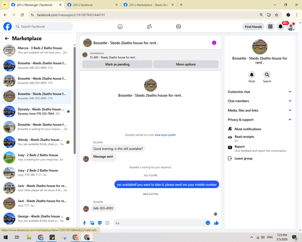The image size is (302, 242).
Task: Click the Aa message input box
Action: click(x=162, y=223)
